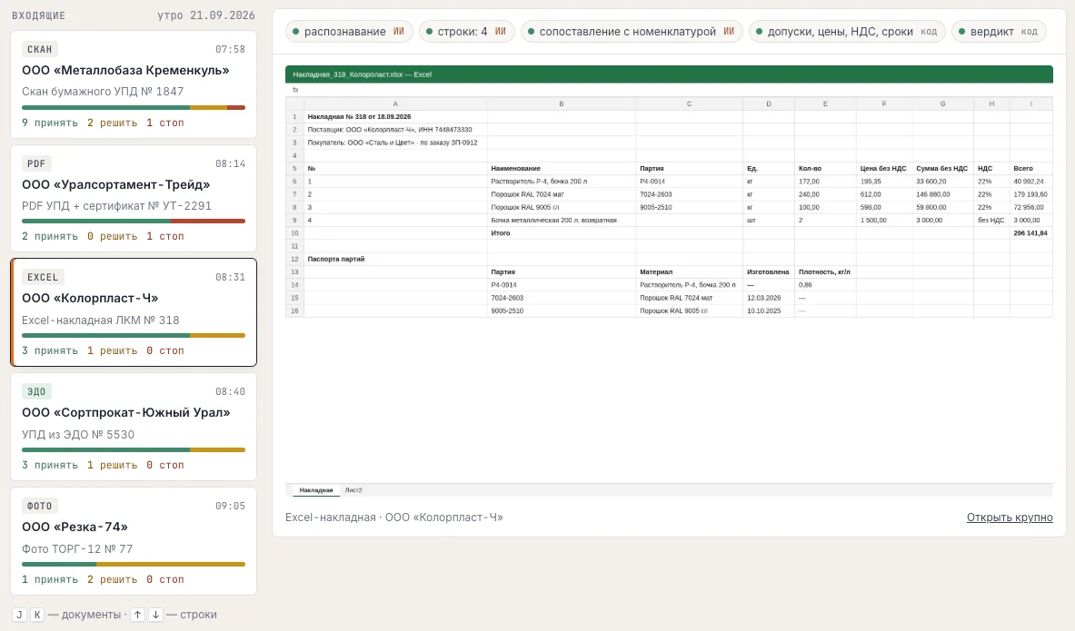Click the «ВХОДЯЩИЕ» inbox heading
Image resolution: width=1075 pixels, height=631 pixels.
click(38, 15)
